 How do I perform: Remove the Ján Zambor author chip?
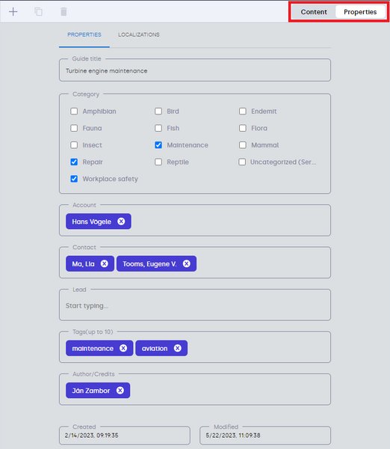point(120,391)
